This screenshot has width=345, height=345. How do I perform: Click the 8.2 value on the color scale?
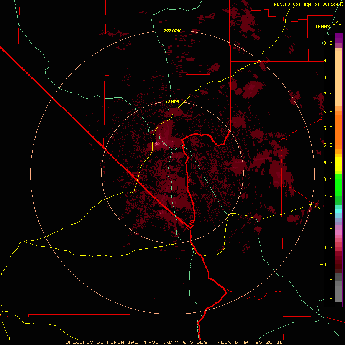point(328,77)
